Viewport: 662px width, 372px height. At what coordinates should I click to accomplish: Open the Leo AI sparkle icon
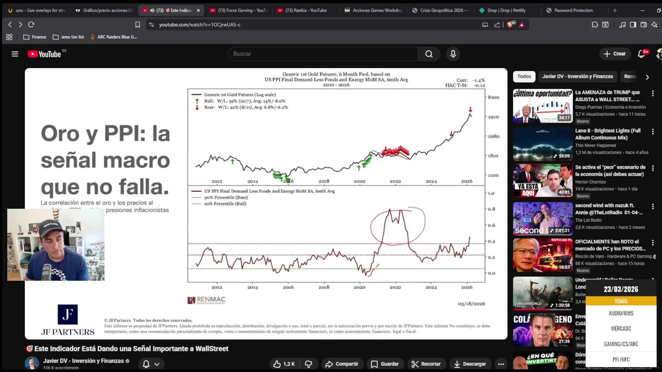coord(654,24)
